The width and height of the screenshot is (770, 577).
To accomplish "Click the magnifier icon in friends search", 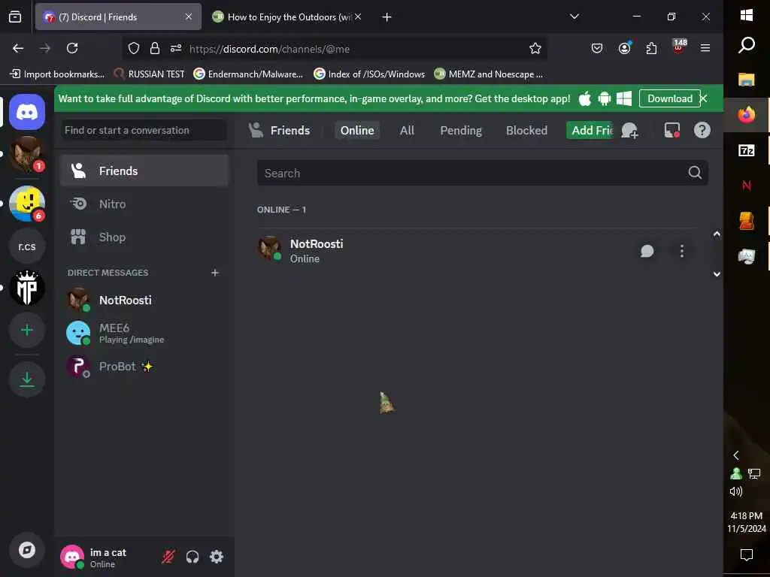I will tap(694, 173).
